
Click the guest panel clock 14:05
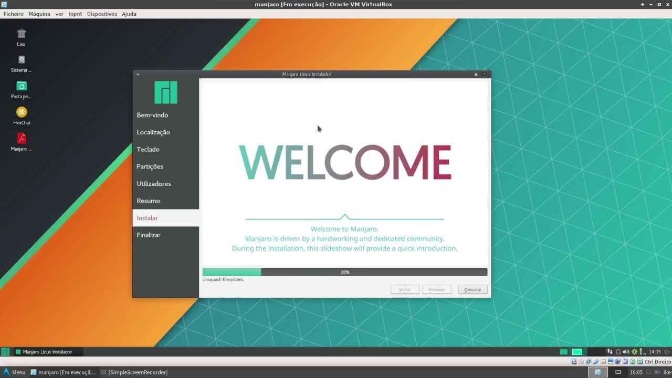click(655, 352)
